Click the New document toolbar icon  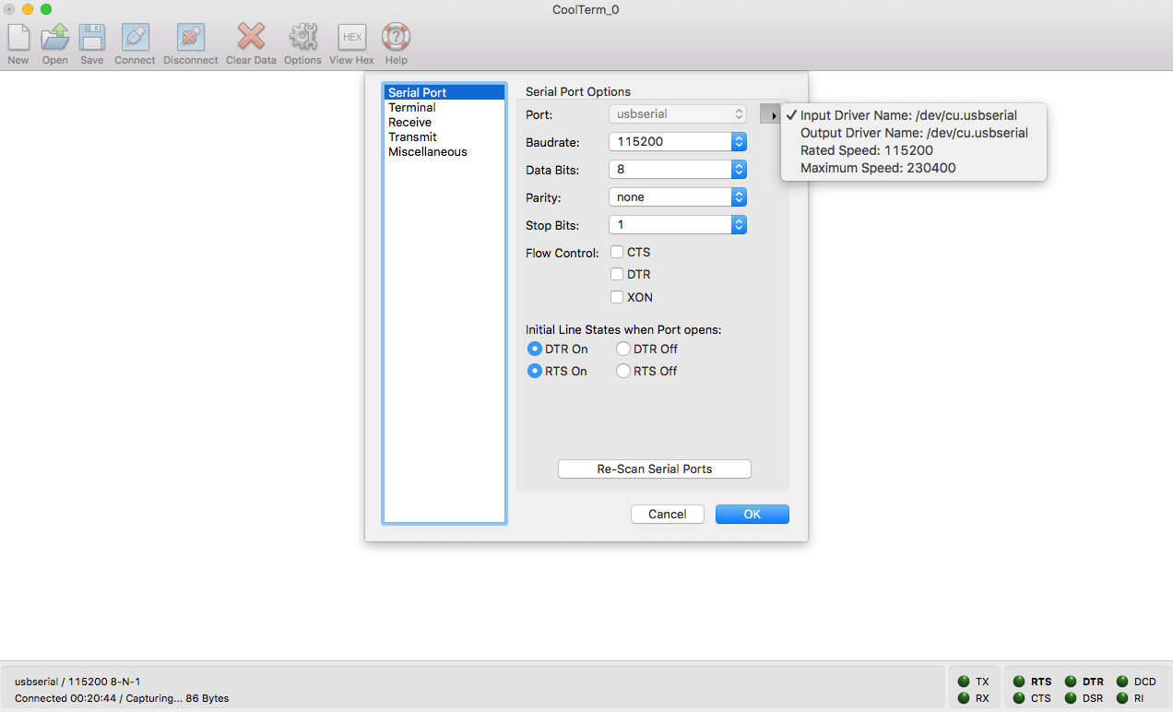(x=18, y=38)
